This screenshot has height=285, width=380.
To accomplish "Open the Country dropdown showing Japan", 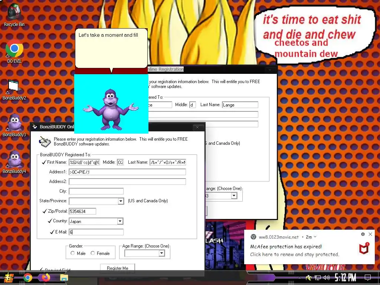I will (120, 221).
